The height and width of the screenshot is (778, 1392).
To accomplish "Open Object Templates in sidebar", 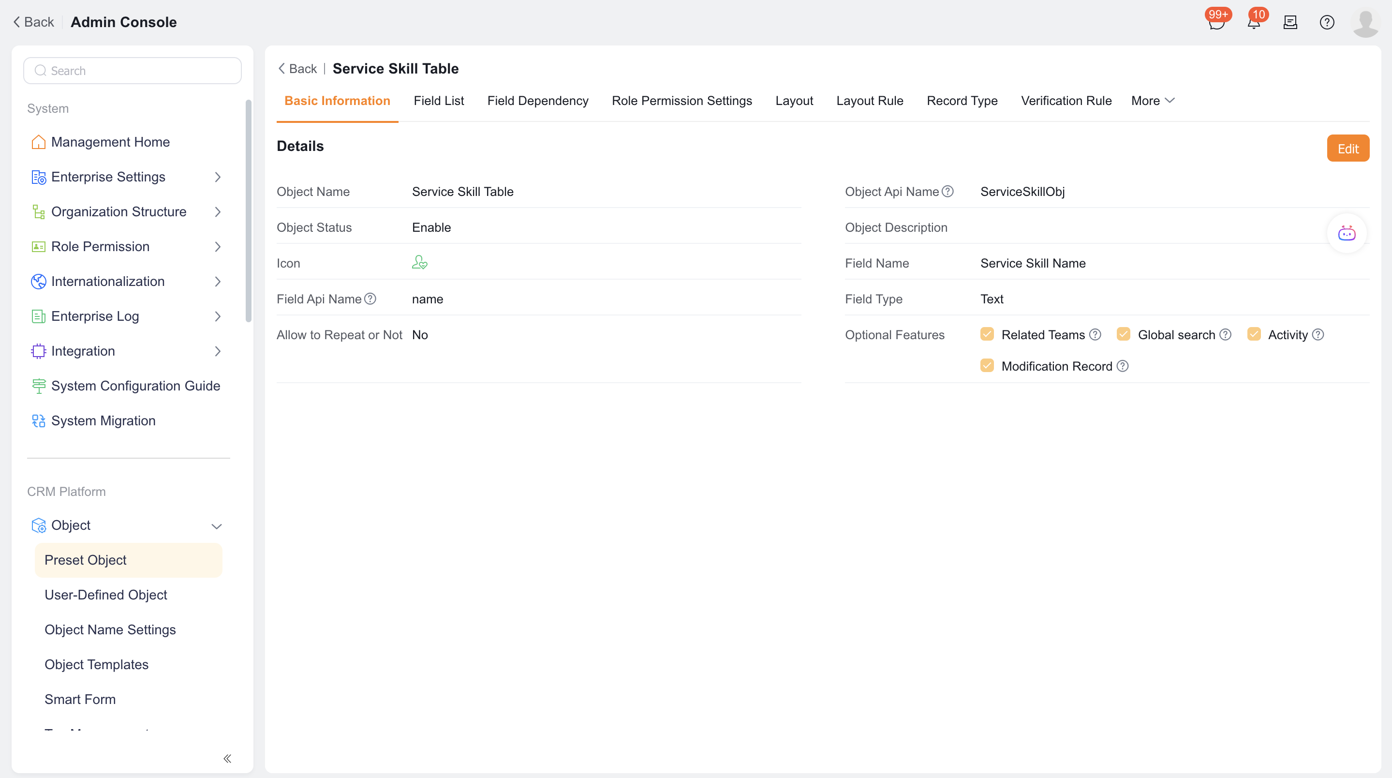I will click(96, 664).
